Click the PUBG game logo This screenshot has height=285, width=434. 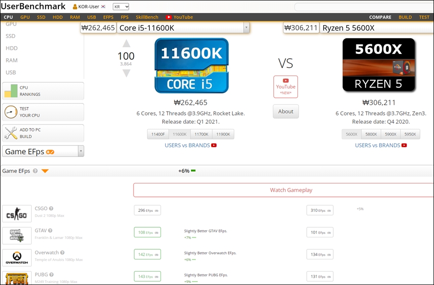[17, 278]
